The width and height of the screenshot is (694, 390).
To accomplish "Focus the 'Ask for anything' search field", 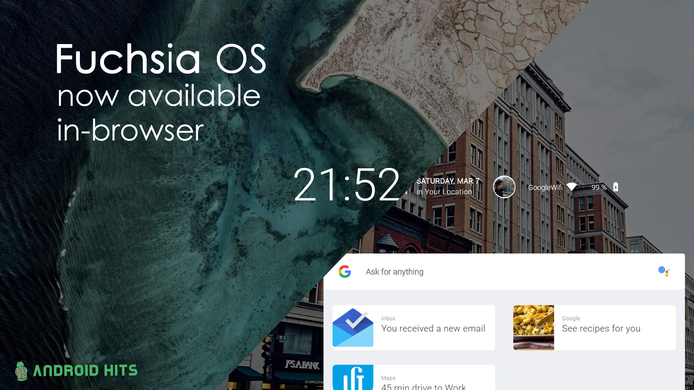I will 504,272.
